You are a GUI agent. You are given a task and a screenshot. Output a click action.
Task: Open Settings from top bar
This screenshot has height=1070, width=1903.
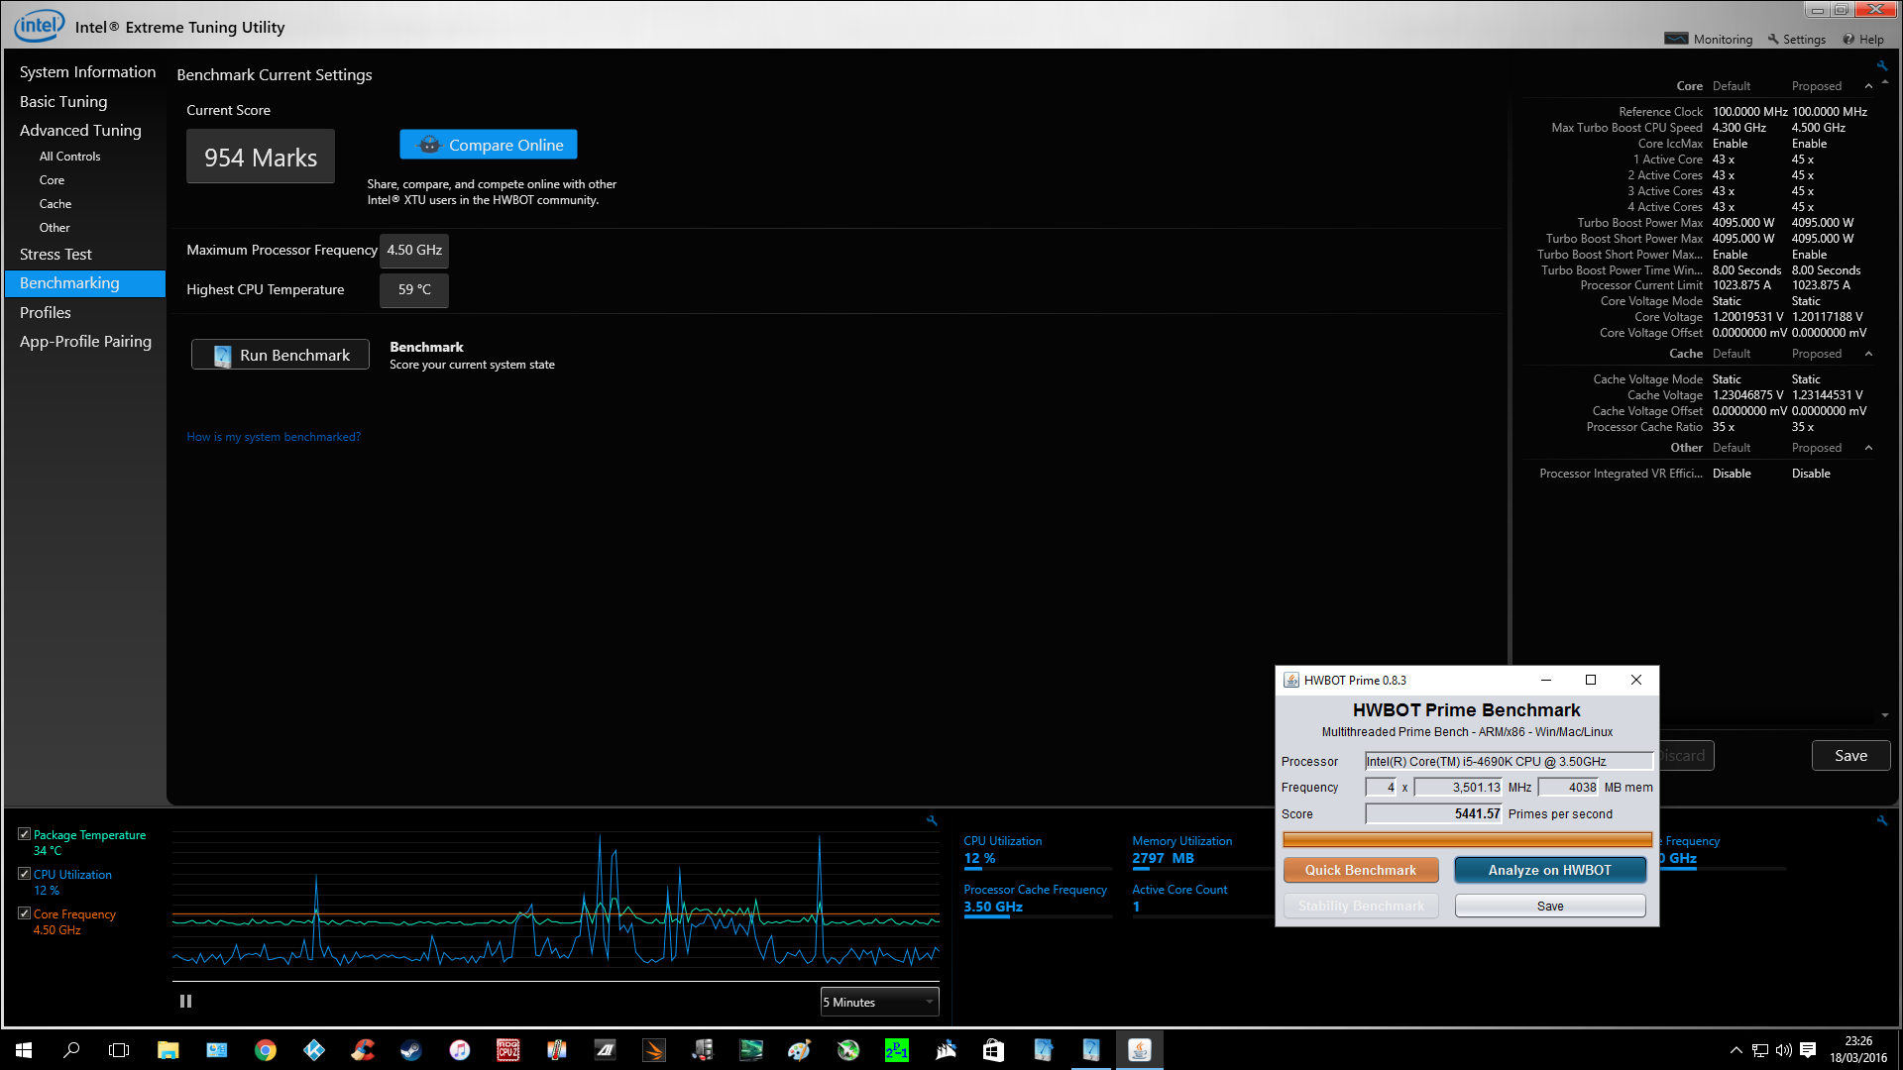[x=1797, y=40]
